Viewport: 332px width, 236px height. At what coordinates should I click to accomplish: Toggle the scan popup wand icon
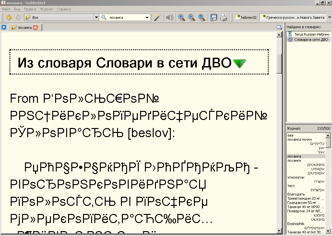pyautogui.click(x=157, y=18)
